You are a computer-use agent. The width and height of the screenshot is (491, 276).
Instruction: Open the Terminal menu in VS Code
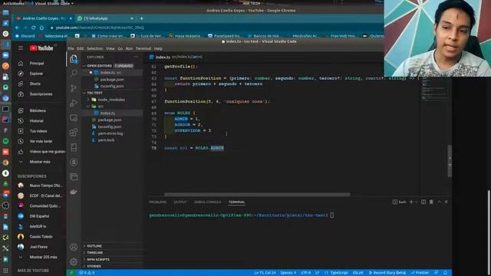[143, 48]
